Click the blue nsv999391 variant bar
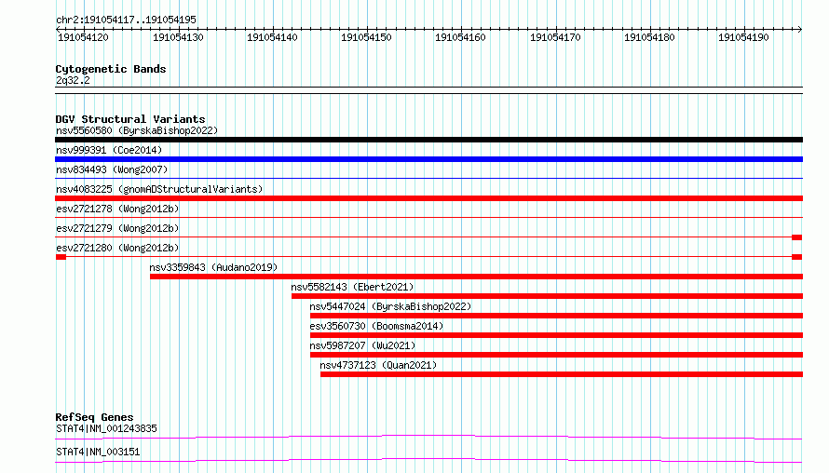 428,159
